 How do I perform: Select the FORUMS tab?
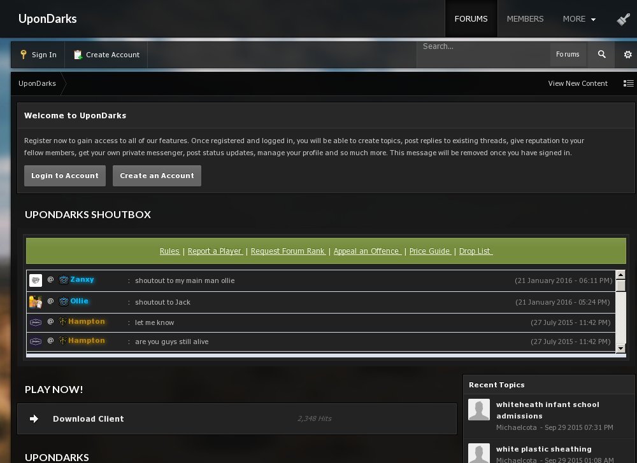point(471,19)
